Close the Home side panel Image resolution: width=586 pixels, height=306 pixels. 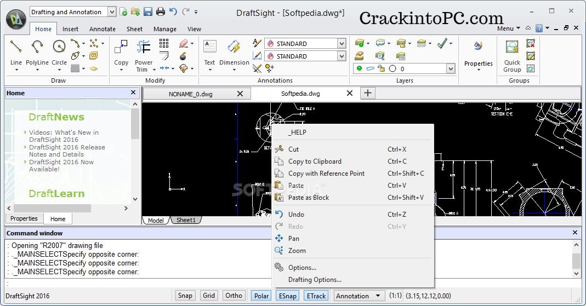[133, 92]
